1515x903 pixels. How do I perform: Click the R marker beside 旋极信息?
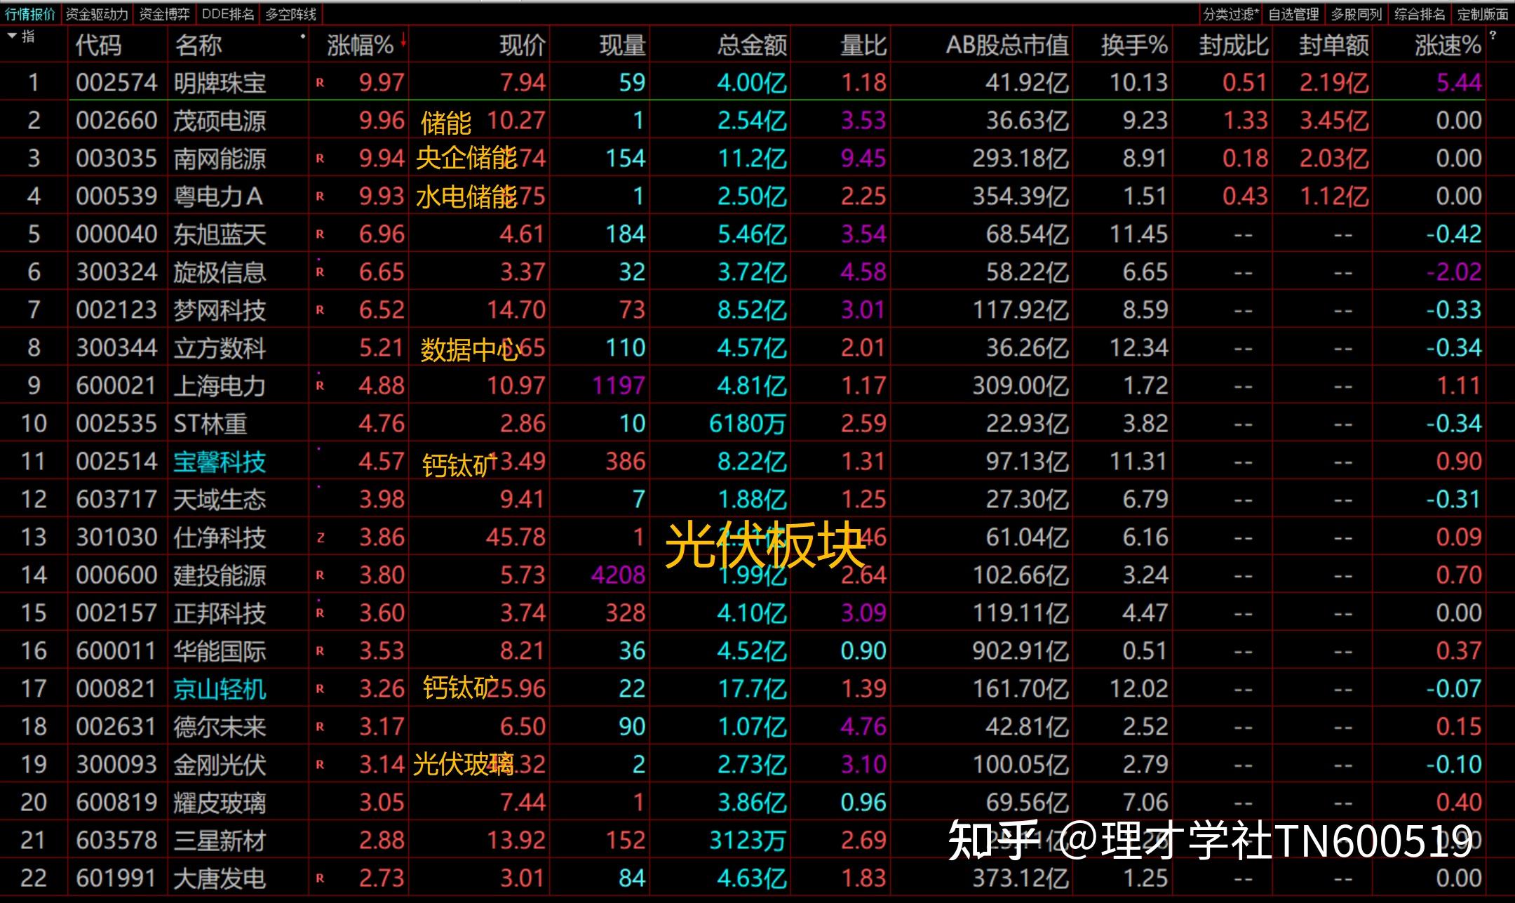coord(320,272)
